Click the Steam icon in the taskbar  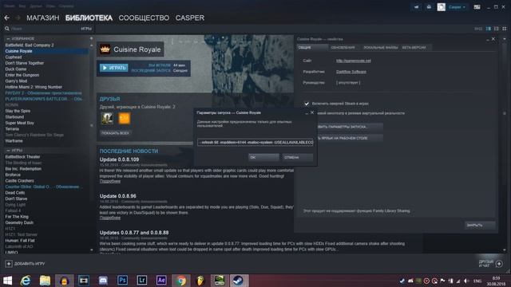[239, 281]
